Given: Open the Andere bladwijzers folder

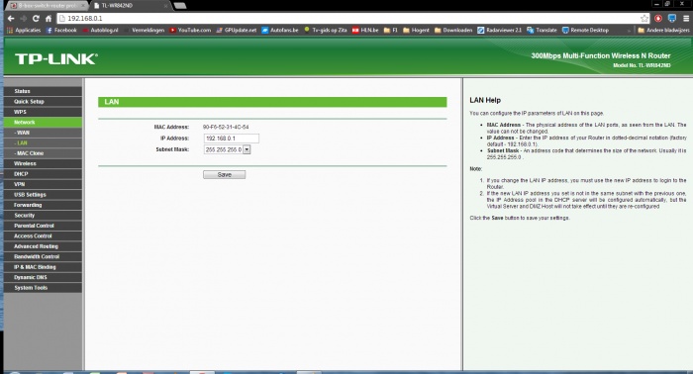Looking at the screenshot, I should point(663,30).
